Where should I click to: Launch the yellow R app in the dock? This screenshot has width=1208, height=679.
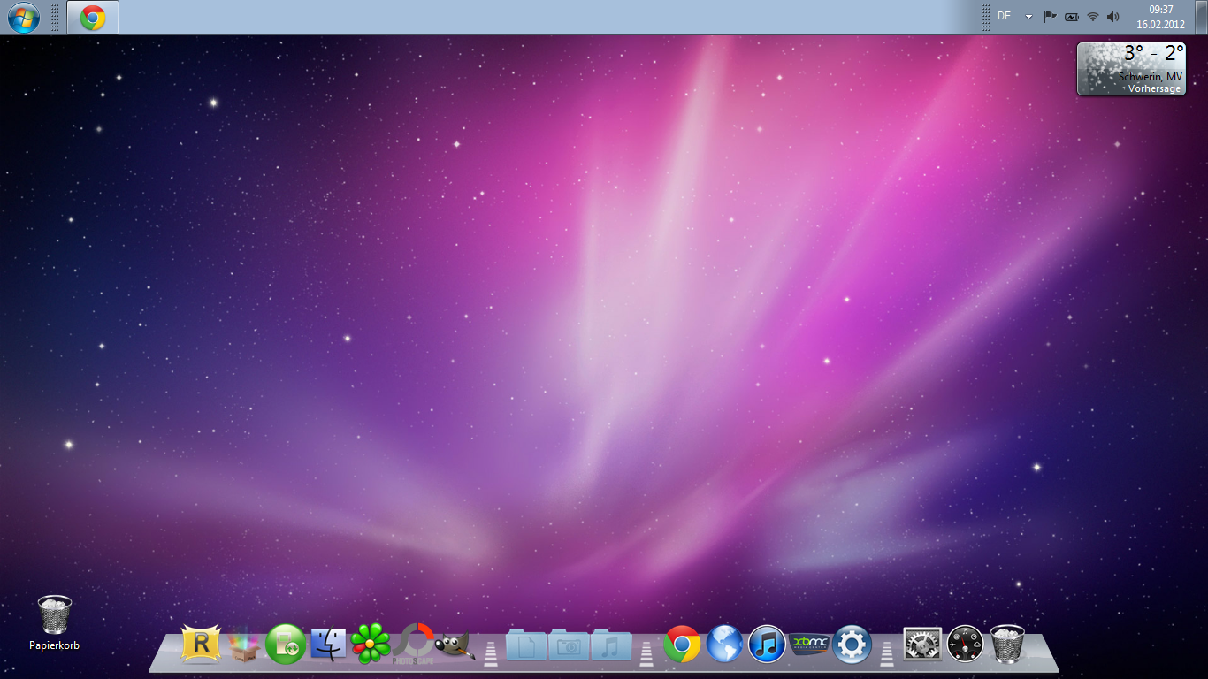(x=201, y=644)
